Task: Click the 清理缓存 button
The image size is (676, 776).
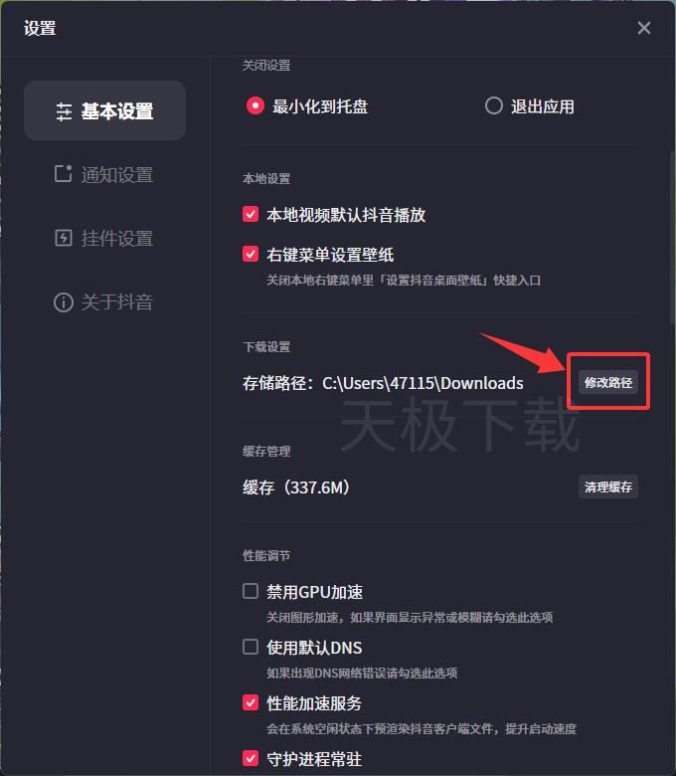Action: pyautogui.click(x=608, y=486)
